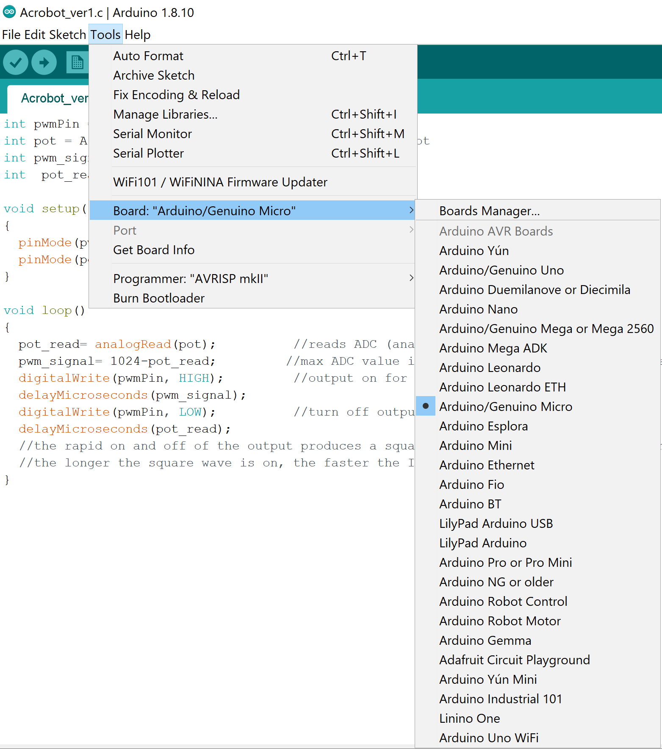
Task: Select Arduino Robot Motor board
Action: [x=538, y=621]
